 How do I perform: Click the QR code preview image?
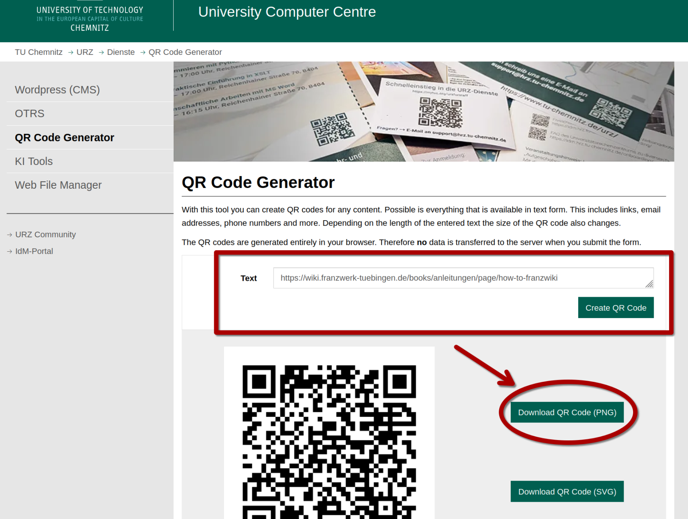pyautogui.click(x=328, y=434)
